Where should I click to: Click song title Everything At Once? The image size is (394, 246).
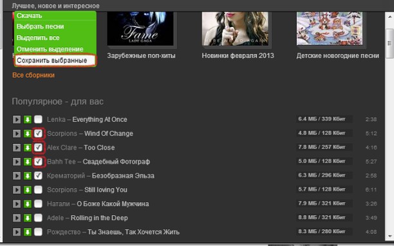pyautogui.click(x=100, y=119)
